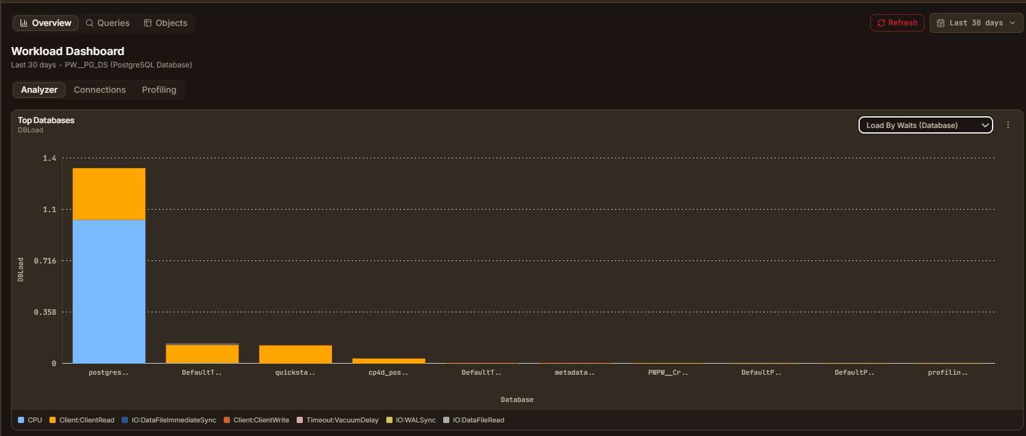Select the Analyzer sub-tab
Image resolution: width=1026 pixels, height=436 pixels.
click(39, 90)
